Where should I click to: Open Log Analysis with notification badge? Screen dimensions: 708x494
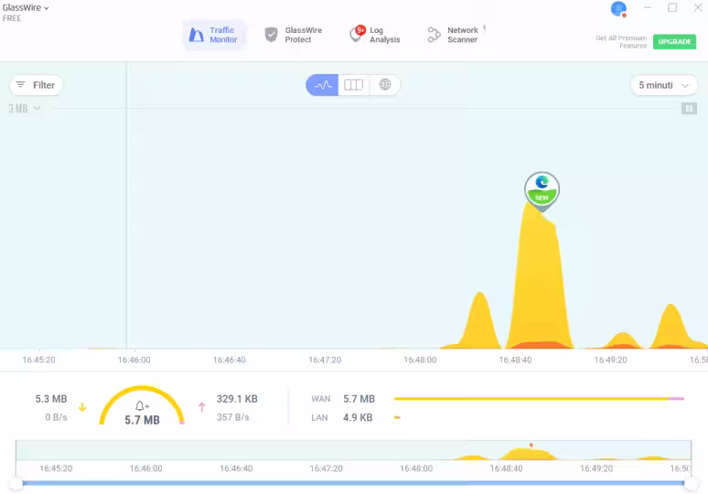tap(375, 35)
